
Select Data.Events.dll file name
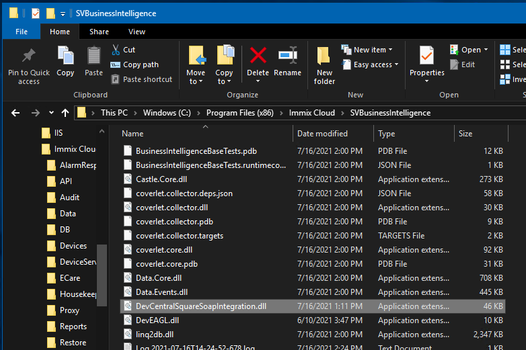tap(161, 292)
